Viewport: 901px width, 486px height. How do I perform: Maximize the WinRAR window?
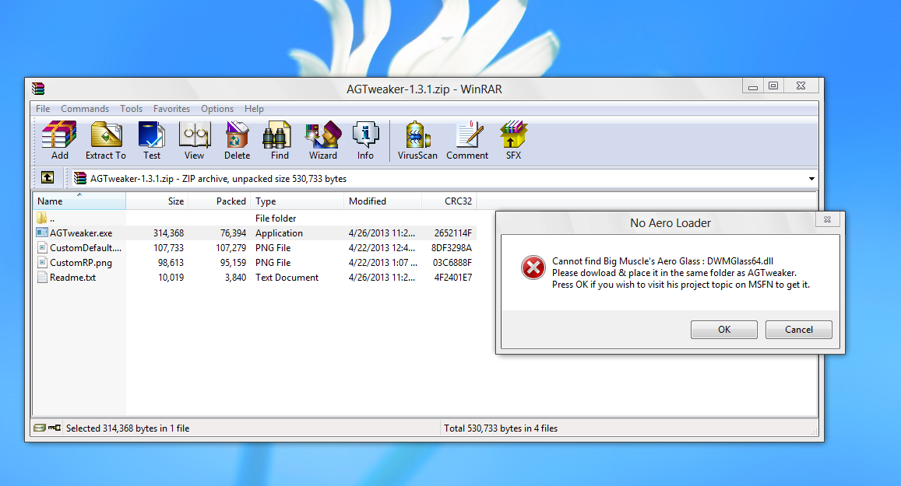[x=773, y=86]
